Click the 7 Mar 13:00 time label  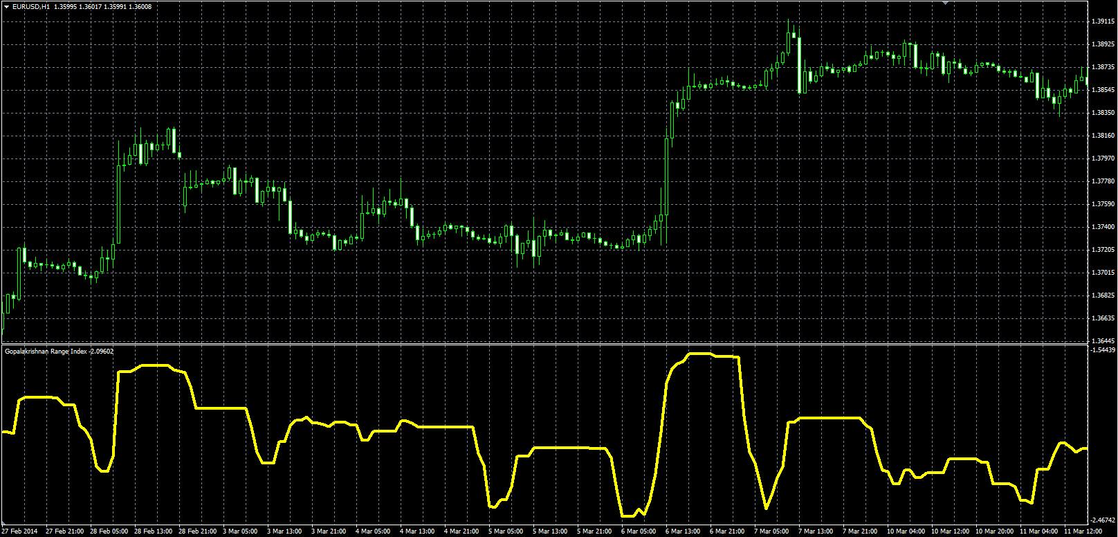tap(816, 531)
